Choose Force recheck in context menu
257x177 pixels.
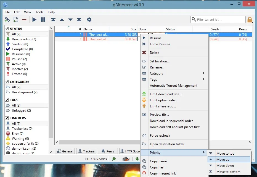coord(174,136)
